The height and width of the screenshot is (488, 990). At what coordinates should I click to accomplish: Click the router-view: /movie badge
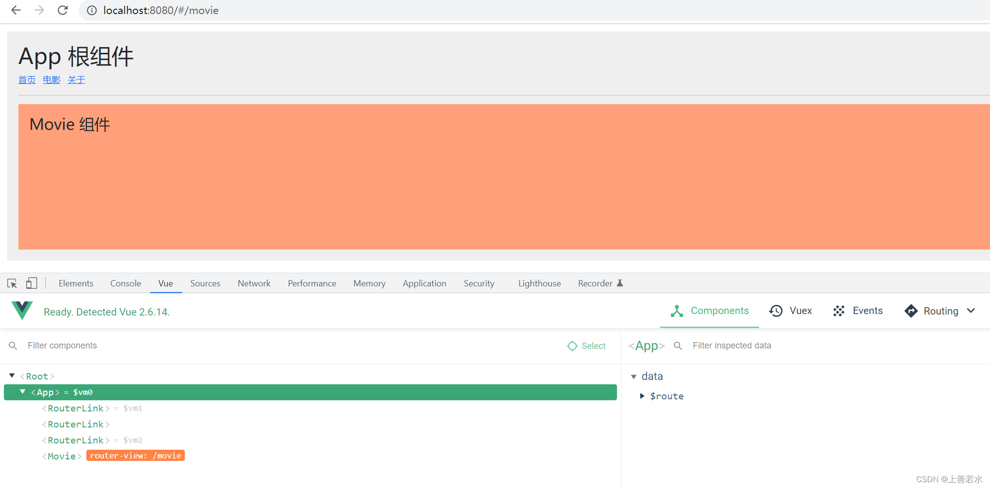coord(135,456)
